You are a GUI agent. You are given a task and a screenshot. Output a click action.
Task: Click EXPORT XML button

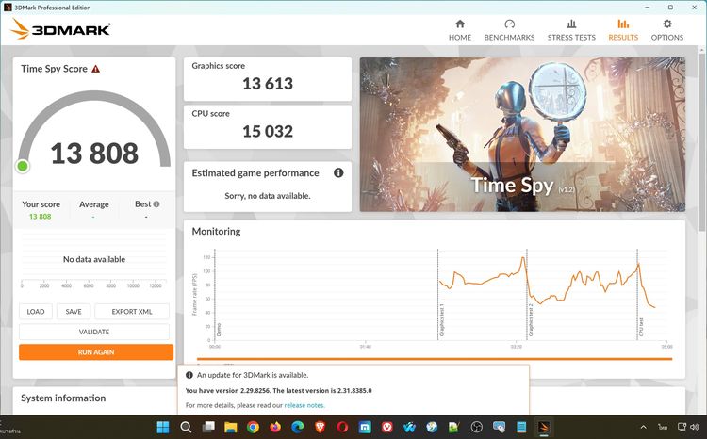click(132, 312)
